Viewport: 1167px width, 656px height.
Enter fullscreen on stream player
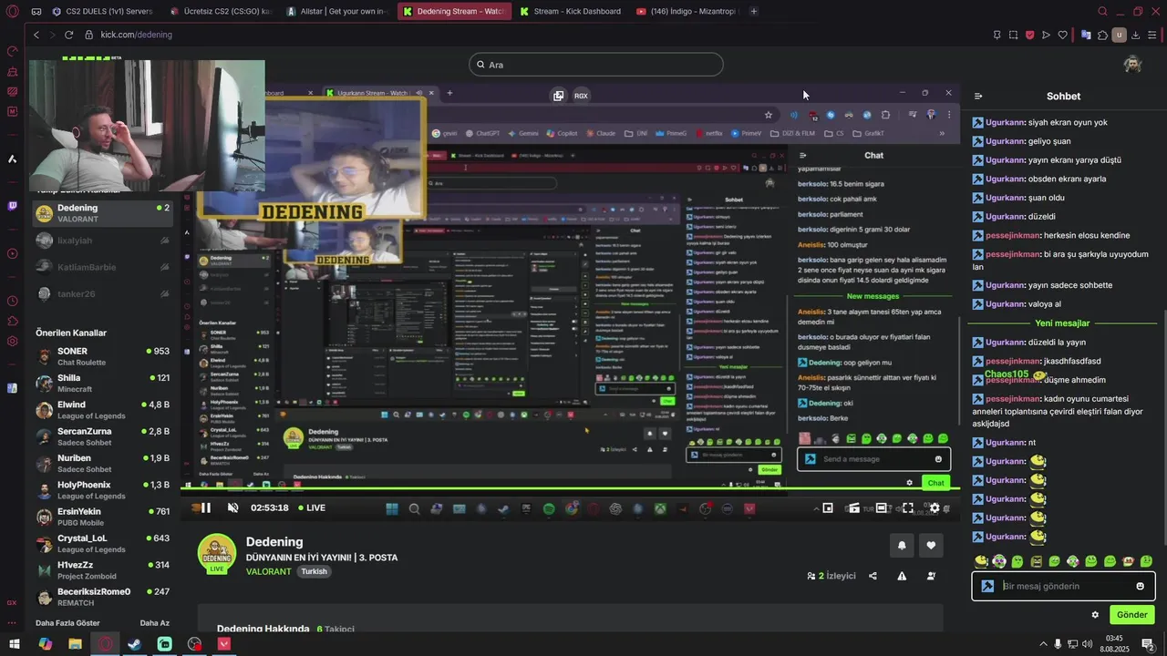(x=908, y=508)
